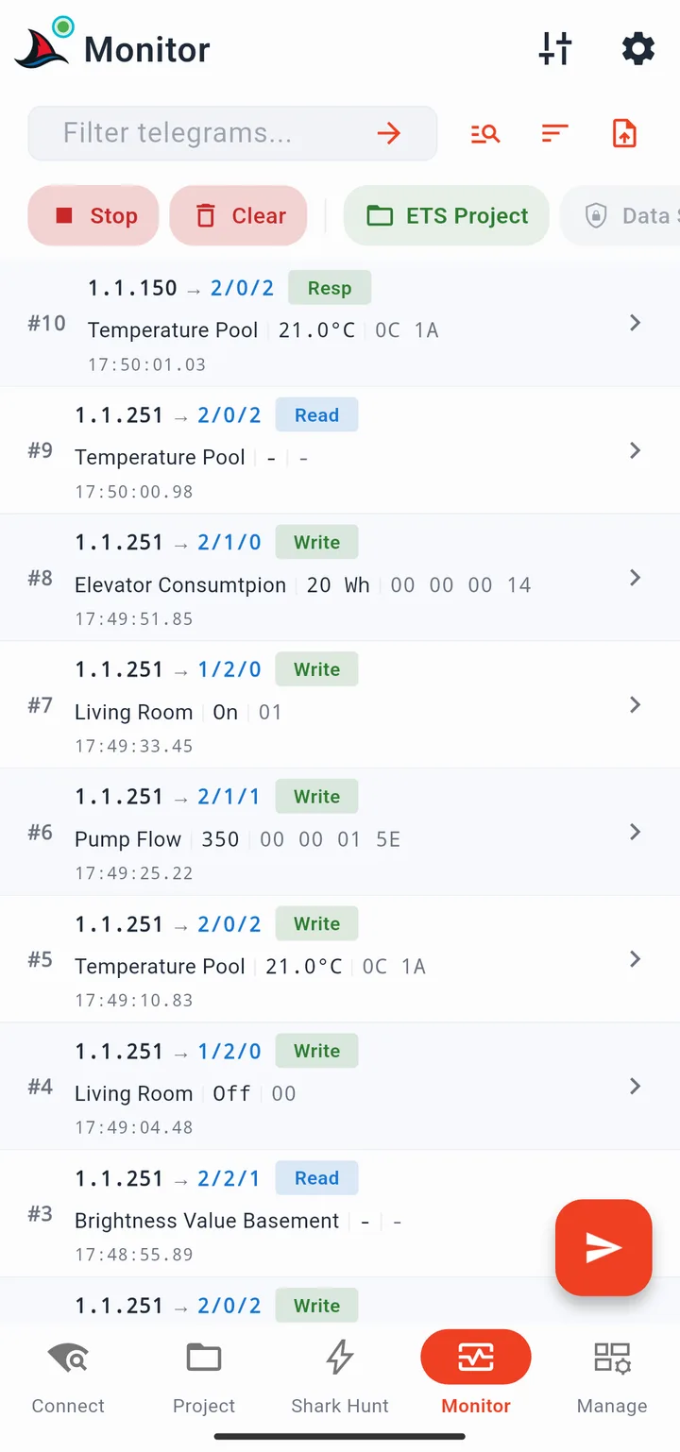Focus the Filter telegrams input field
The width and height of the screenshot is (680, 1452).
tap(233, 133)
